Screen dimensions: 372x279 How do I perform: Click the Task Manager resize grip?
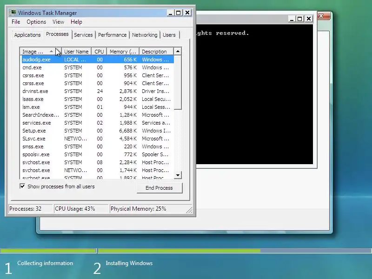click(189, 210)
